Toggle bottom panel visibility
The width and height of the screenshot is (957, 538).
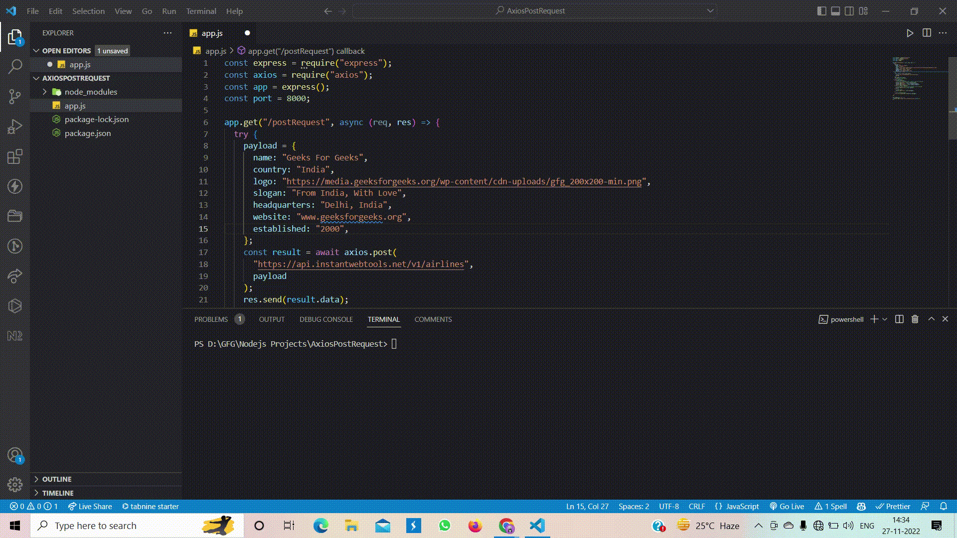point(836,11)
